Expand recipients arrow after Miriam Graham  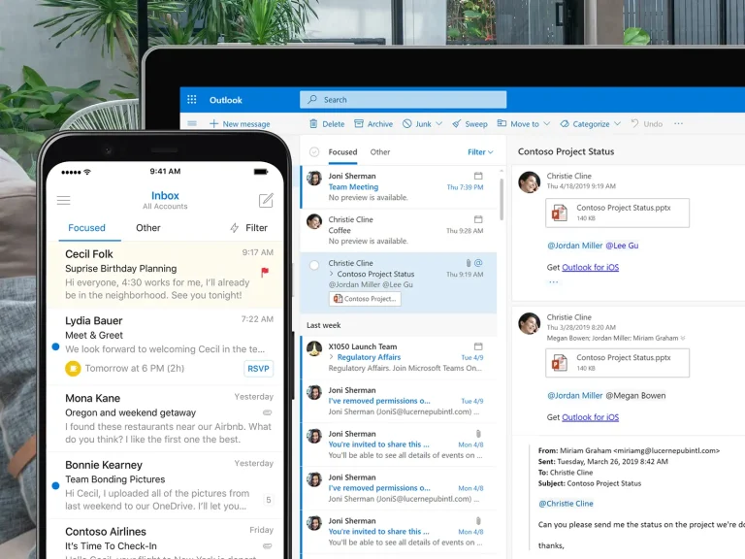coord(683,338)
